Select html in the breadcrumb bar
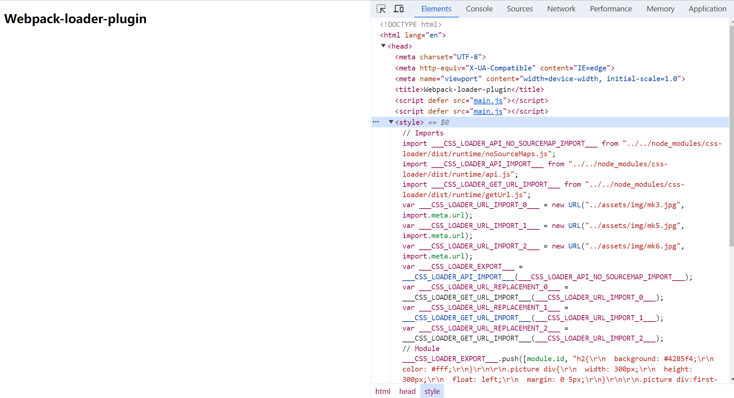Image resolution: width=734 pixels, height=398 pixels. (x=383, y=391)
